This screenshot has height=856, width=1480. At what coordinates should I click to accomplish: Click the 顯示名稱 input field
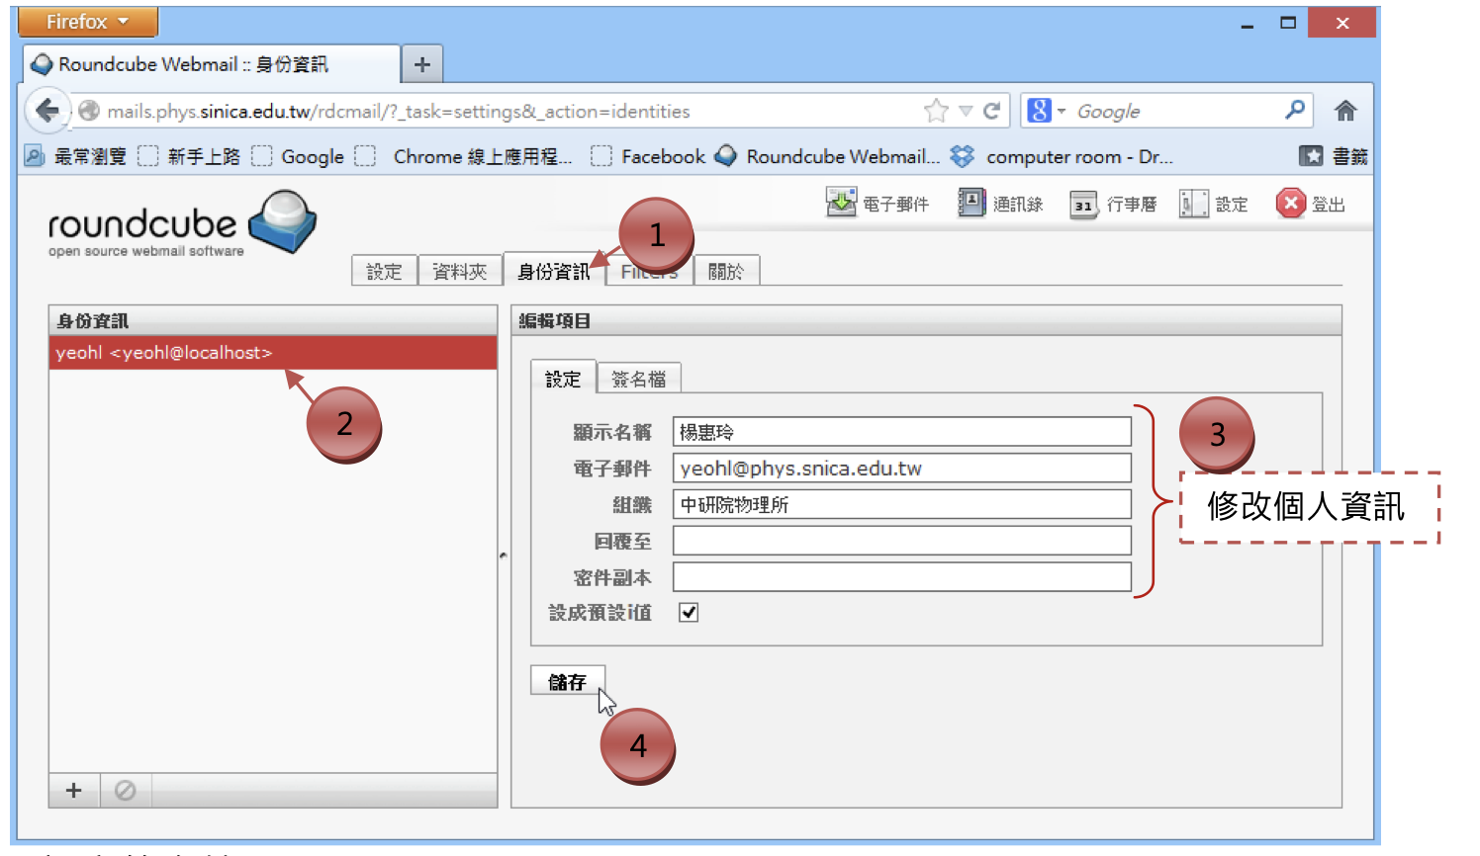(900, 432)
